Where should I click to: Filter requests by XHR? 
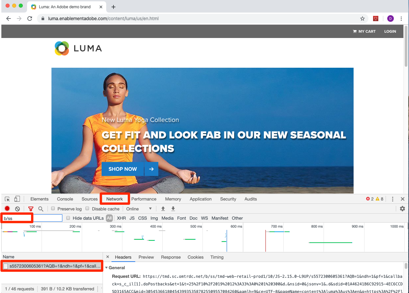coord(121,218)
